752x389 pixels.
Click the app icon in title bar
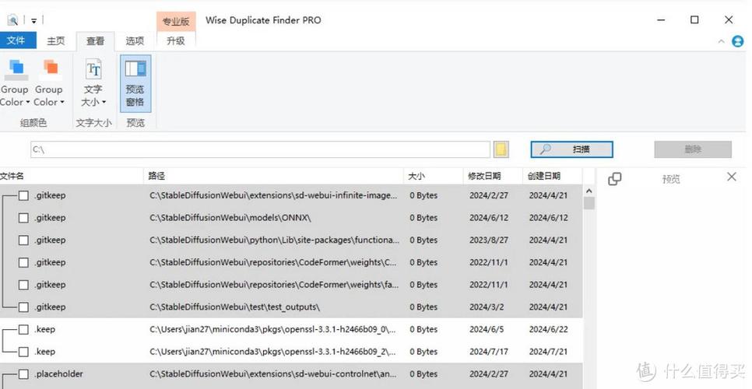[12, 20]
